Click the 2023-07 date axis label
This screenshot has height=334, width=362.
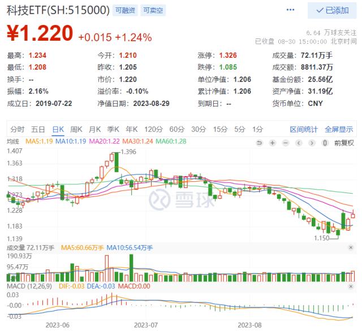pyautogui.click(x=146, y=325)
